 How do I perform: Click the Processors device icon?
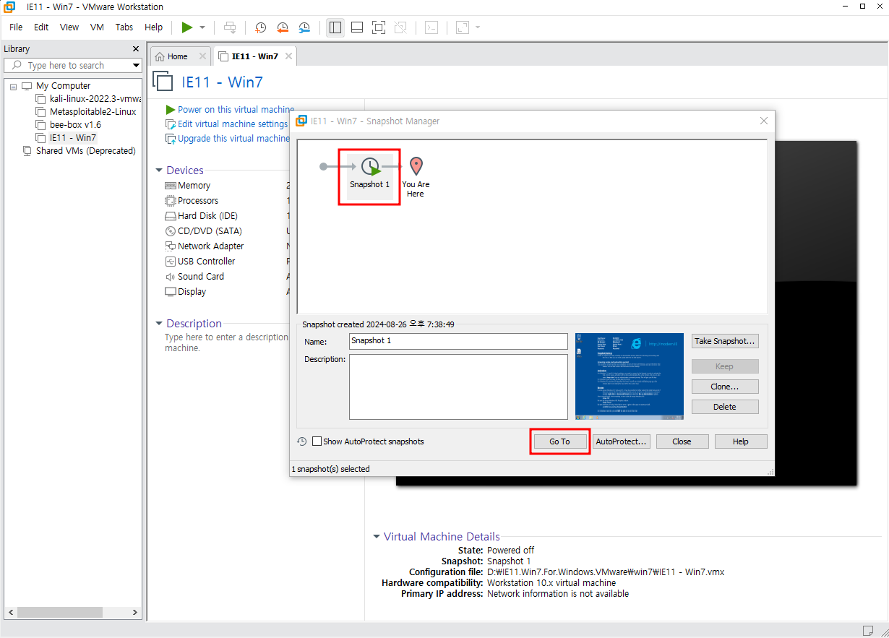click(171, 201)
